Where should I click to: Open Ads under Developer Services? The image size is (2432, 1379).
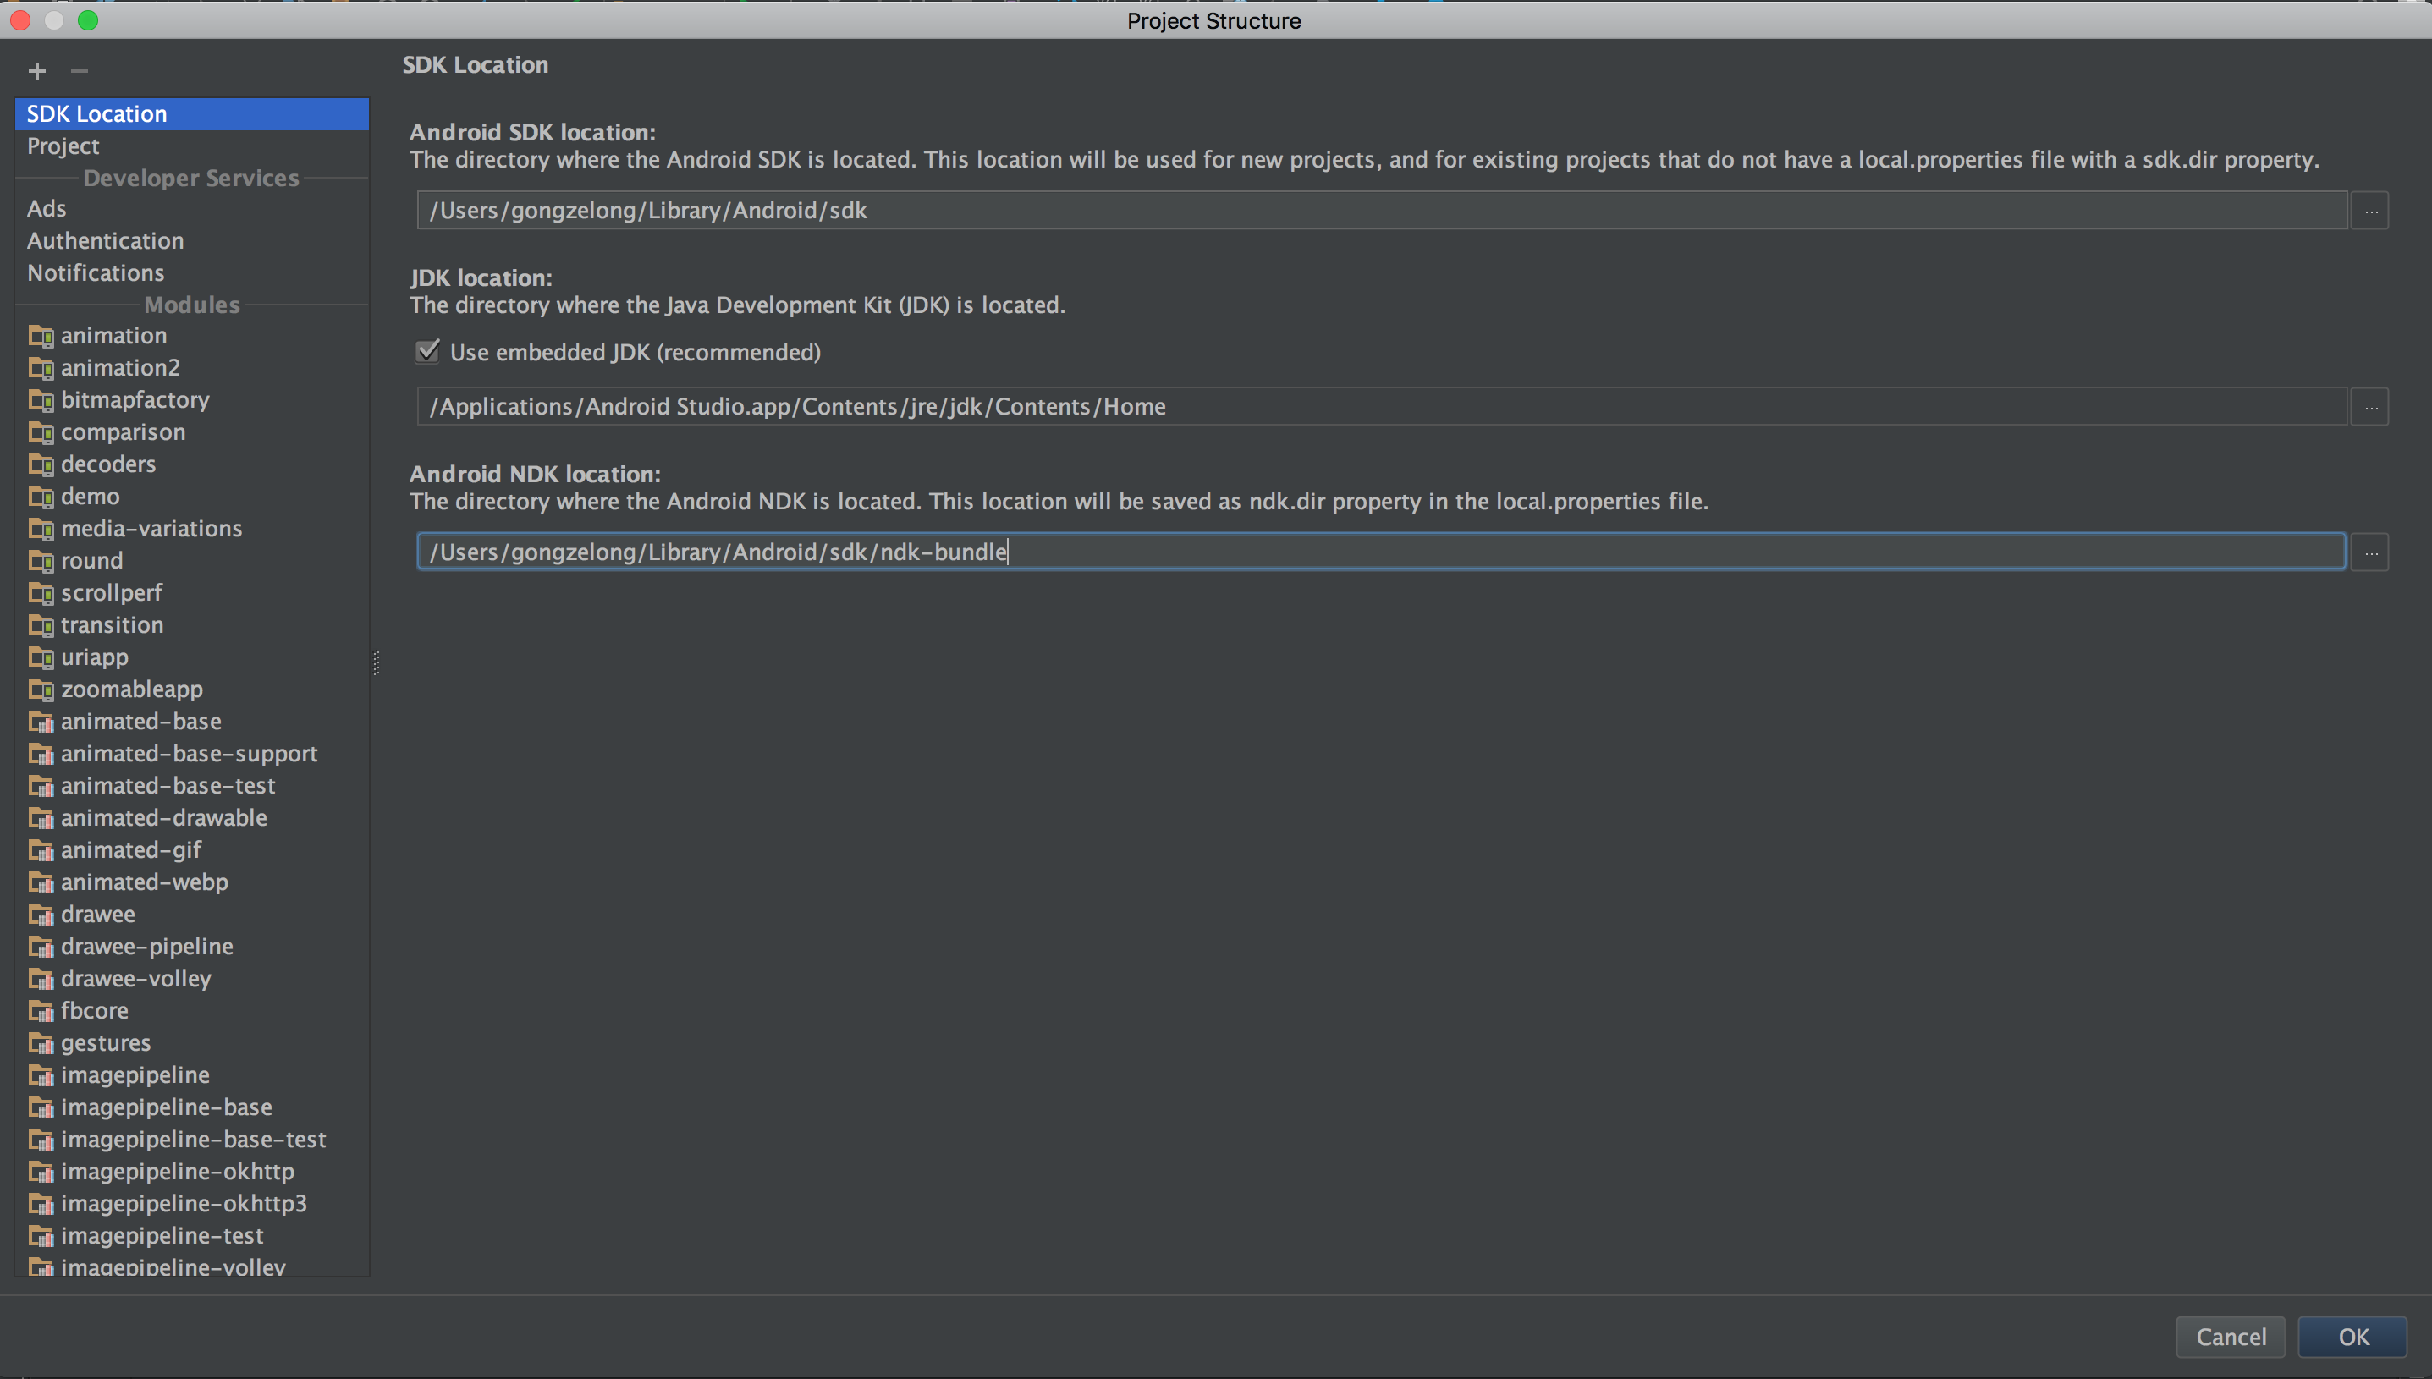tap(47, 208)
